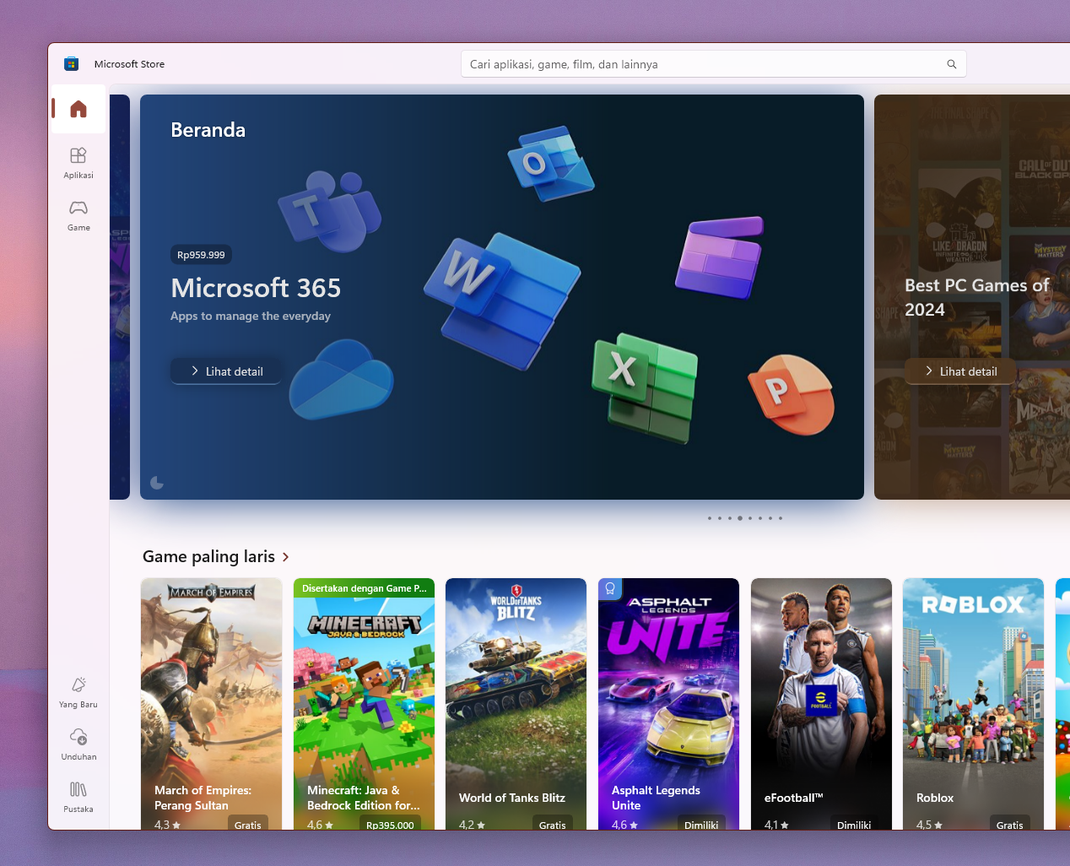Image resolution: width=1070 pixels, height=866 pixels.
Task: Click Lihat detail for Best PC Games
Action: 960,371
